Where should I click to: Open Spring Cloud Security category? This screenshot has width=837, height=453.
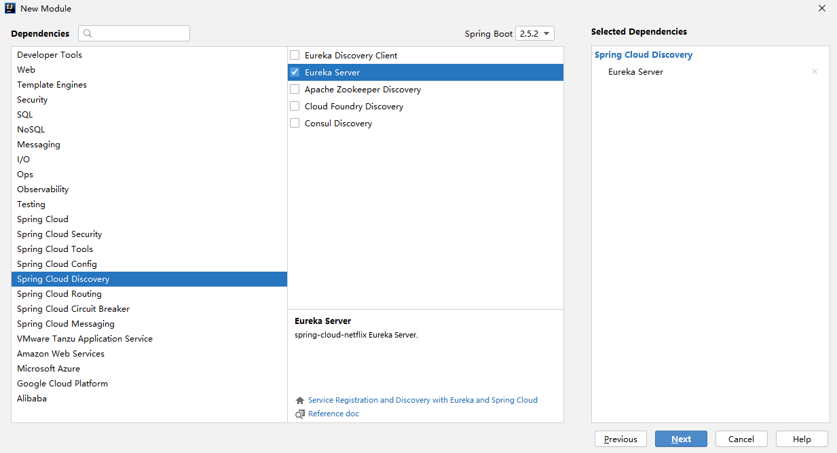(149, 234)
